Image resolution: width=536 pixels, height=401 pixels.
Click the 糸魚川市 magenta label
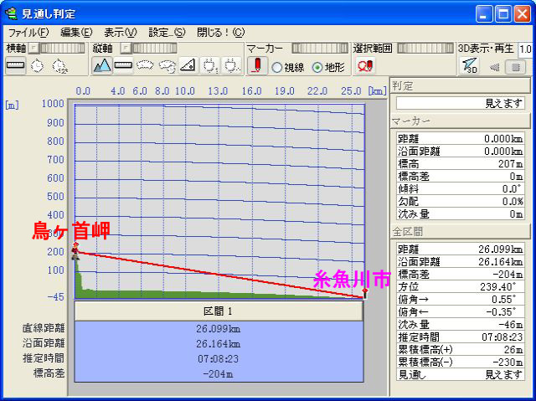(x=352, y=279)
